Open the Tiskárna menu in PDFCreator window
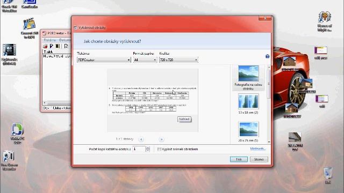Screen dimensions: 344x193 tap(50, 40)
